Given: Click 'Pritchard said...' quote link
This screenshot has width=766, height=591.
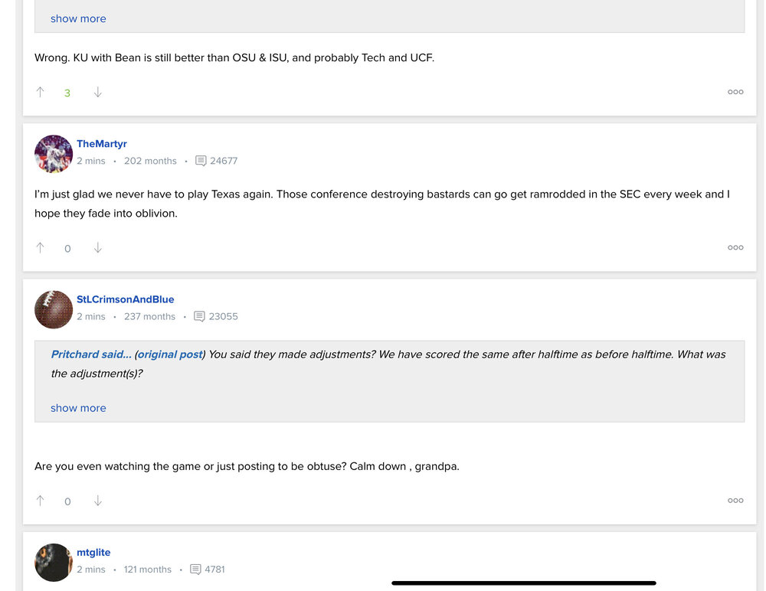Looking at the screenshot, I should (91, 354).
